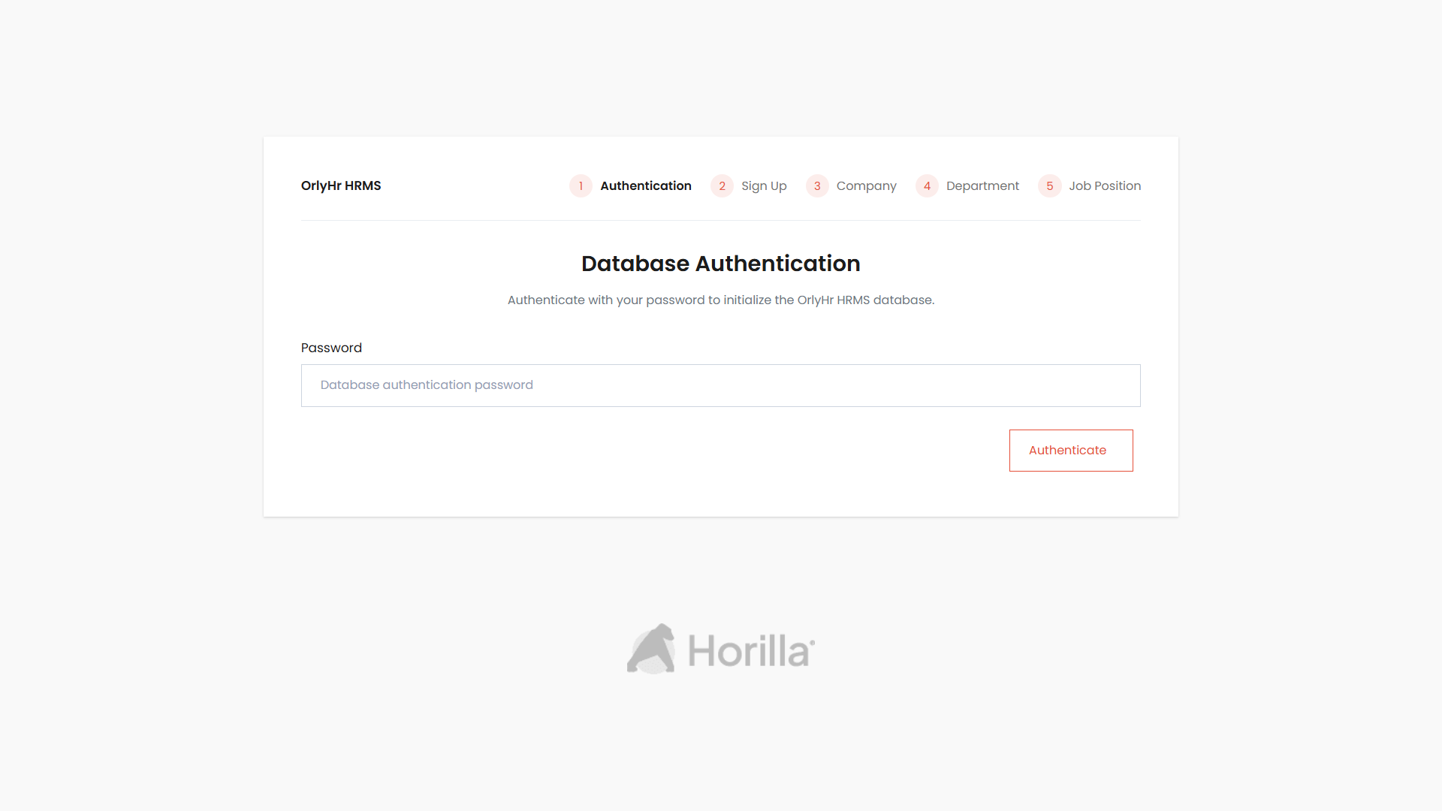
Task: Click the Password field label
Action: tap(331, 348)
